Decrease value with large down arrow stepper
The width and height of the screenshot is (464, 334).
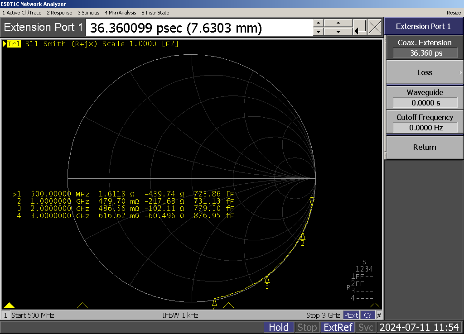(338, 32)
